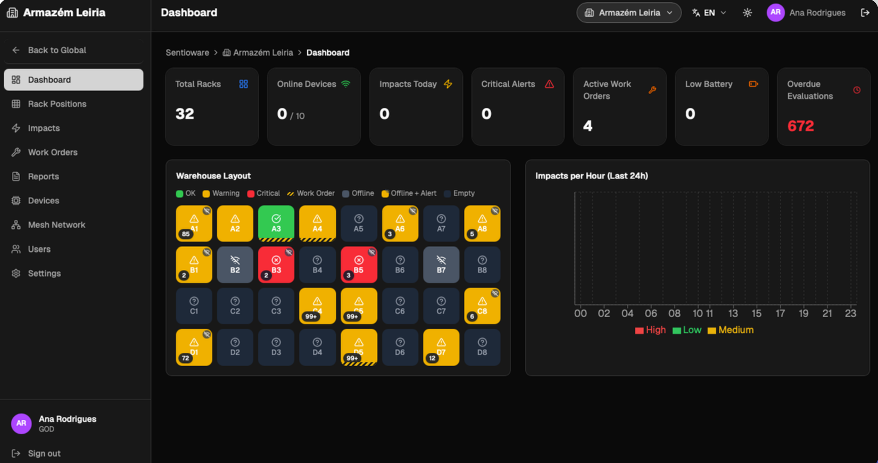The width and height of the screenshot is (878, 463).
Task: Select critical rack B3
Action: click(x=276, y=264)
